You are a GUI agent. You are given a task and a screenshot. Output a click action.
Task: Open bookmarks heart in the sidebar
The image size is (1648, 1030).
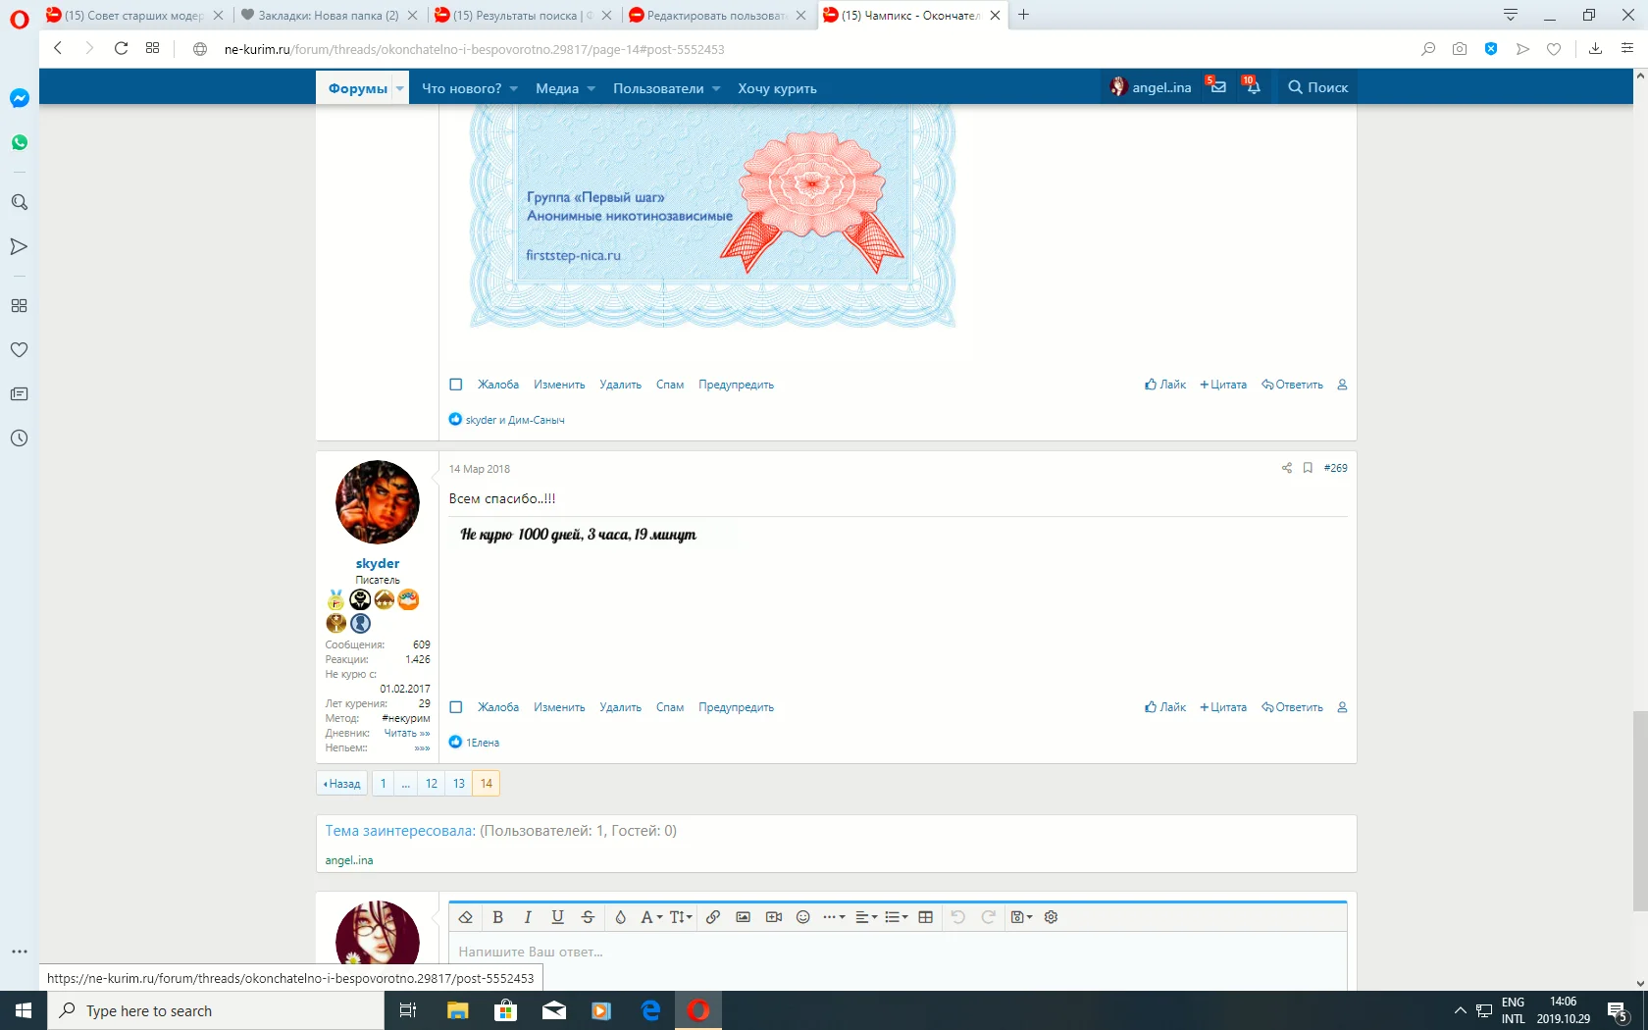pyautogui.click(x=20, y=350)
